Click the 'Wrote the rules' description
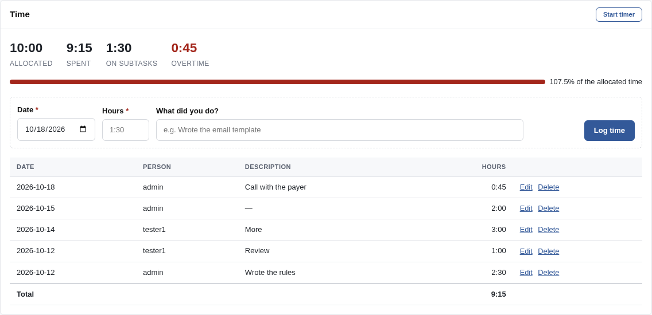This screenshot has width=652, height=315. point(270,273)
